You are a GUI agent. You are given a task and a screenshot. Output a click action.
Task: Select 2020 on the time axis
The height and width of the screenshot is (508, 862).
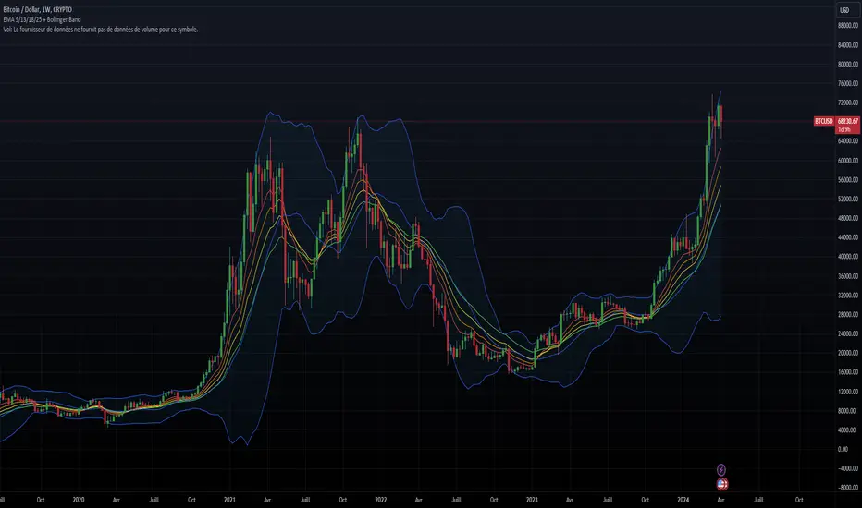click(79, 500)
